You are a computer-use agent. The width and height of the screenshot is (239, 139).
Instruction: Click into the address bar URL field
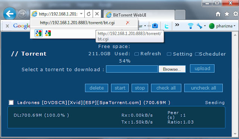(x=58, y=14)
